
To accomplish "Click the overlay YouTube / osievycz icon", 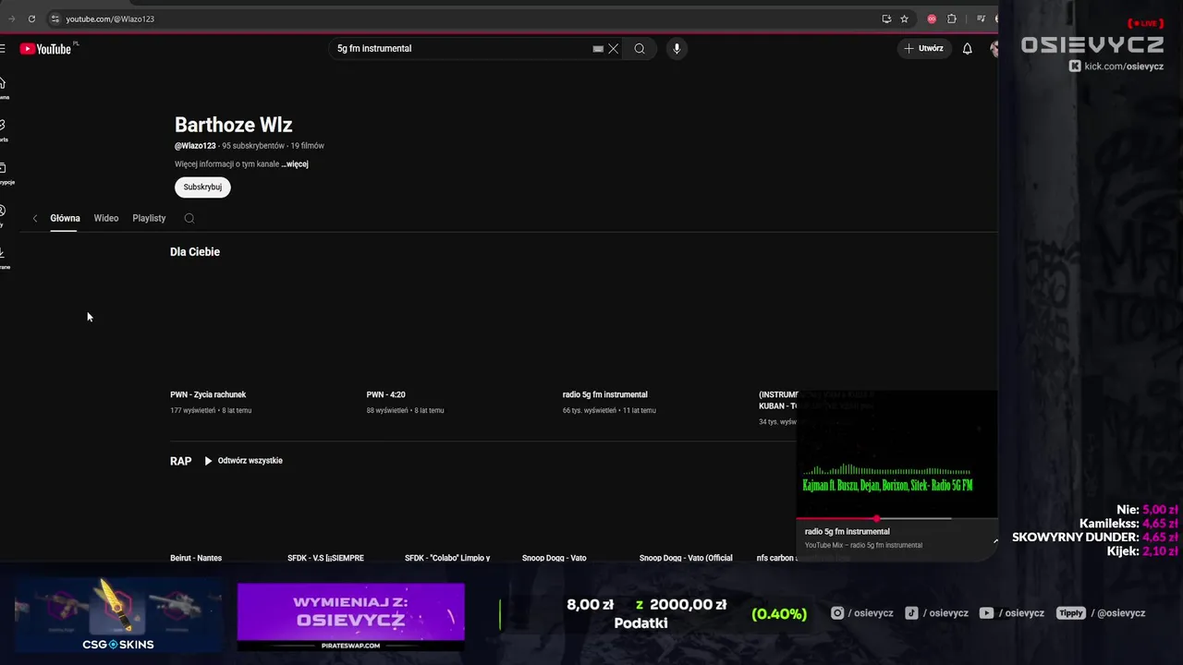I will [986, 613].
